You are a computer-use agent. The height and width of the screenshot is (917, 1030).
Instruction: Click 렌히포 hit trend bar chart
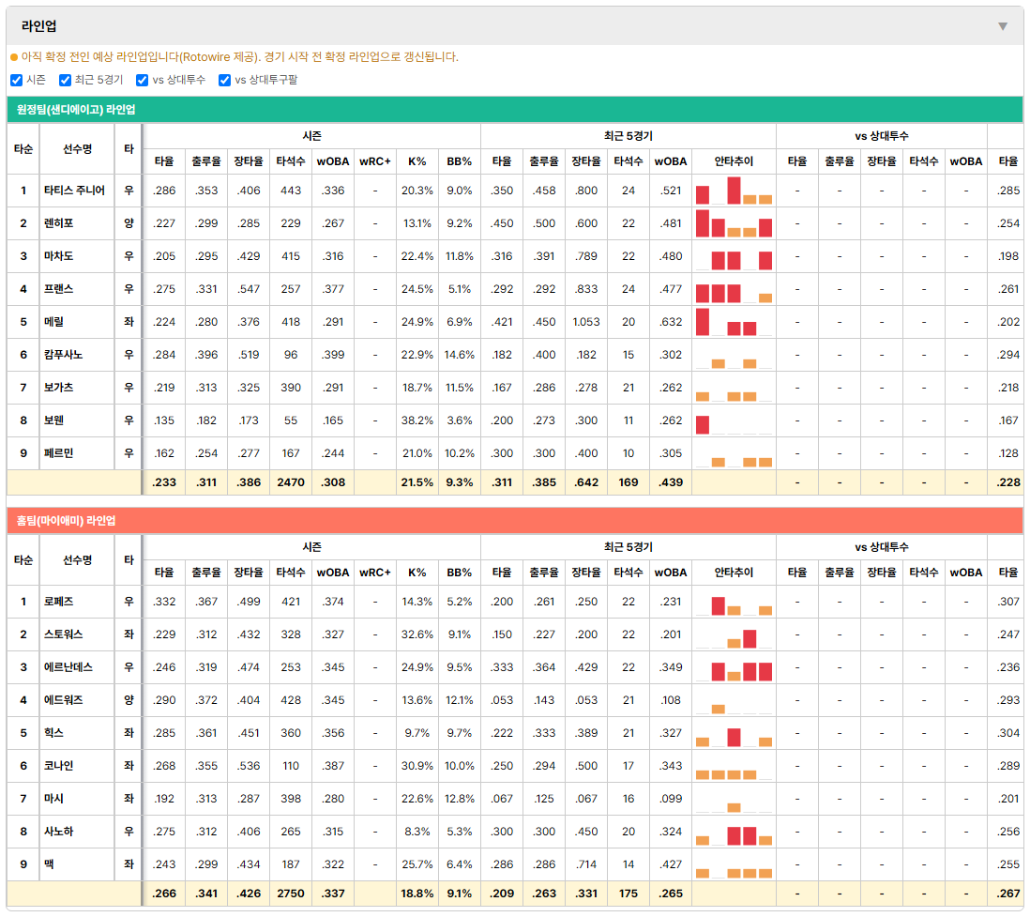pos(734,223)
